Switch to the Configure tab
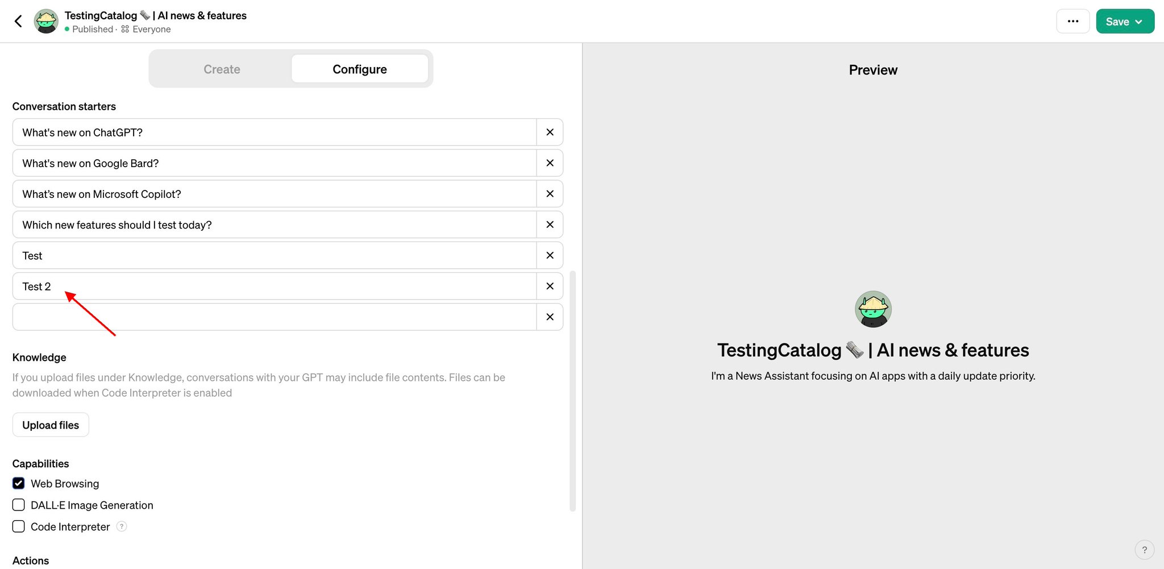The image size is (1164, 569). click(x=360, y=69)
